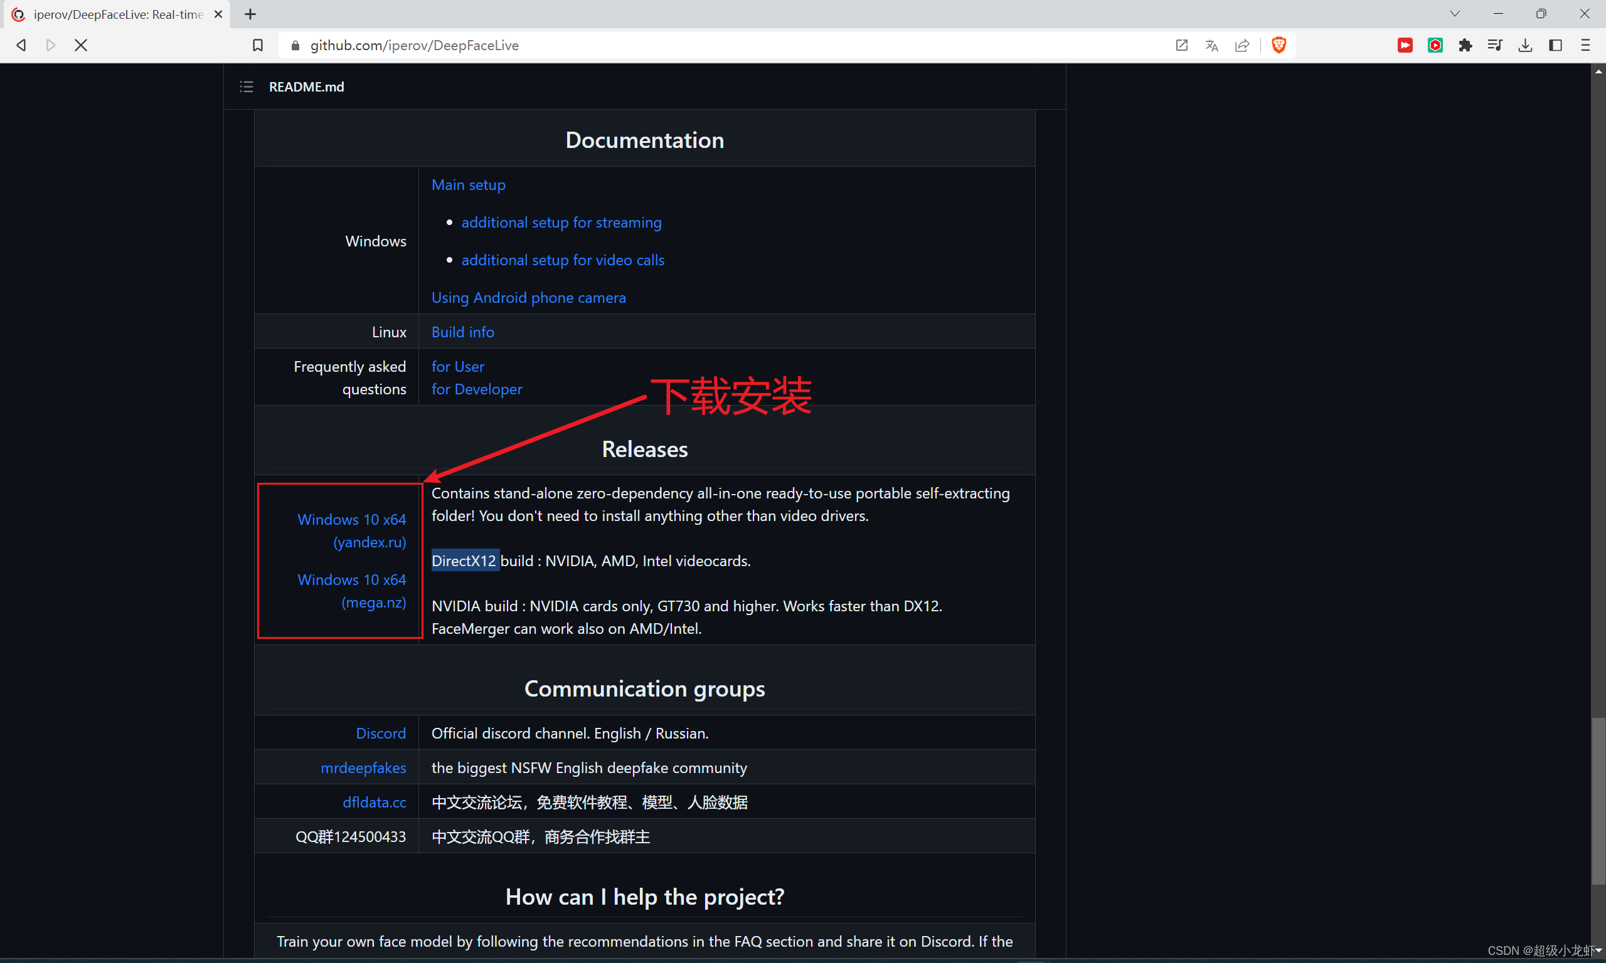Go back with the browser back arrow
1606x963 pixels.
point(21,45)
